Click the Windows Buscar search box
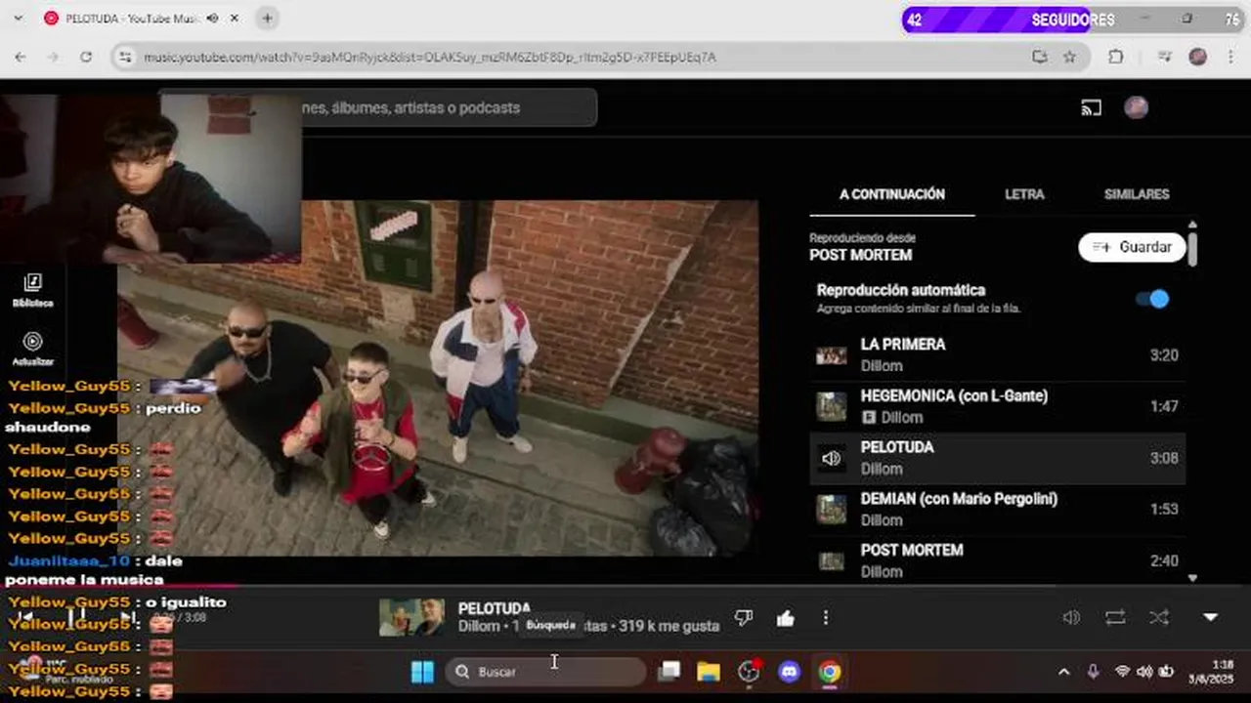Screen dimensions: 1251x703 click(x=546, y=672)
